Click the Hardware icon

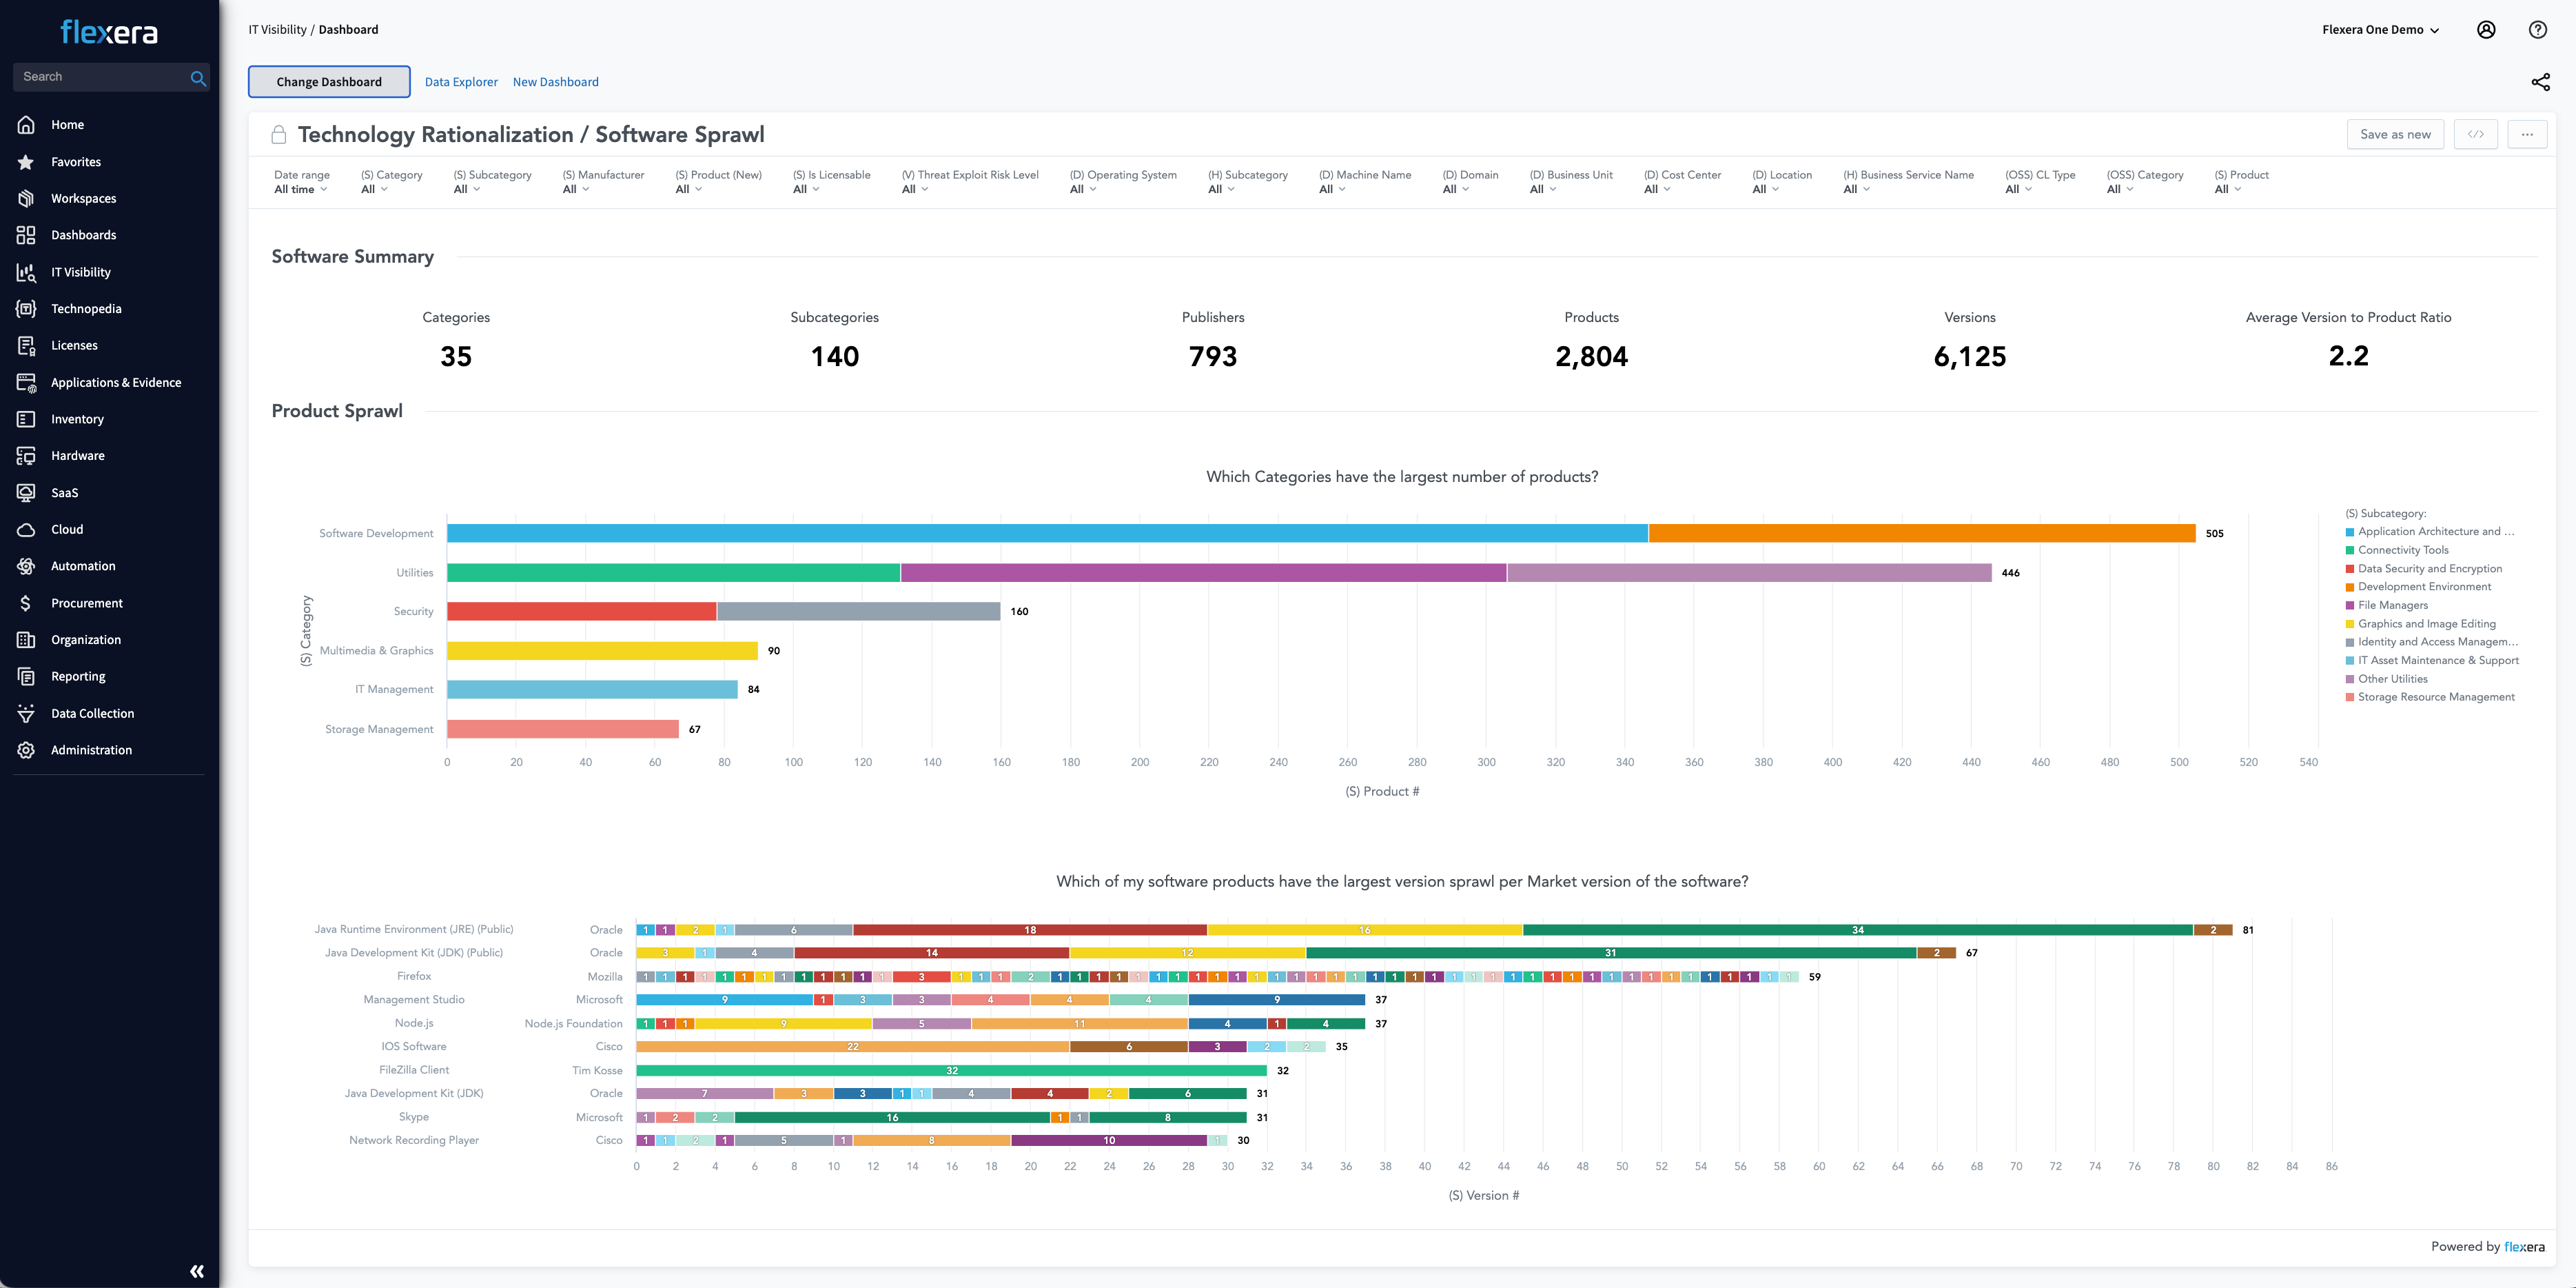click(26, 455)
